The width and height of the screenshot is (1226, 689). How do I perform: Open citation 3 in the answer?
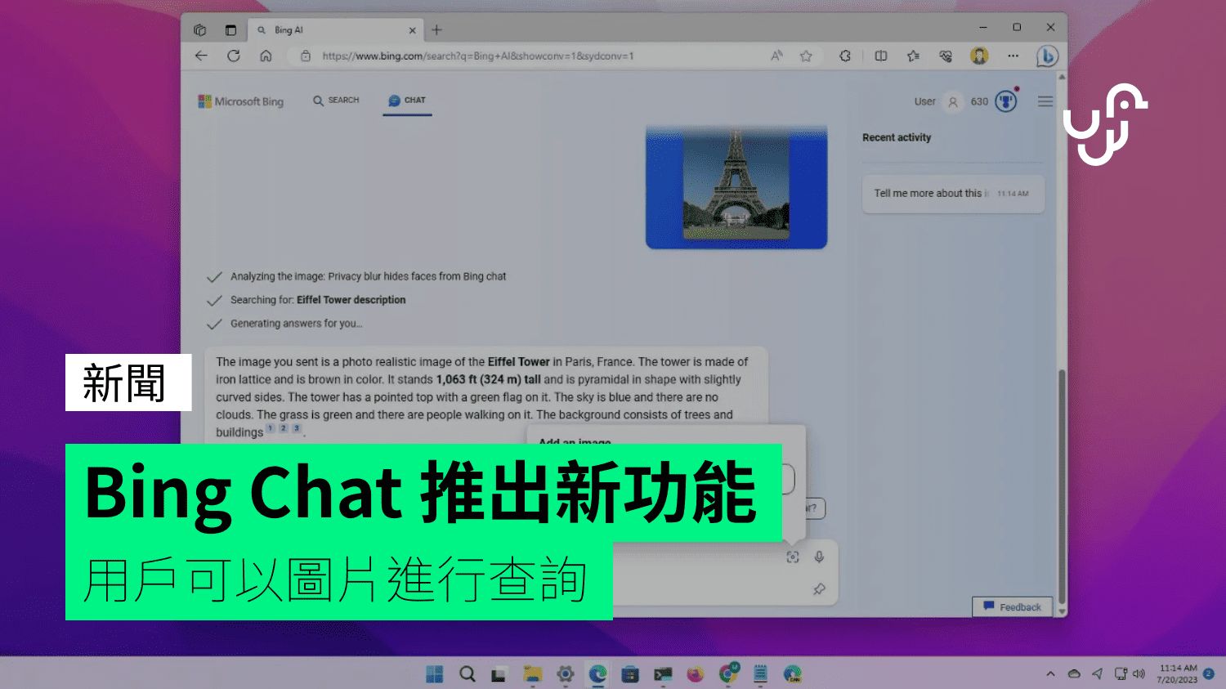(297, 427)
